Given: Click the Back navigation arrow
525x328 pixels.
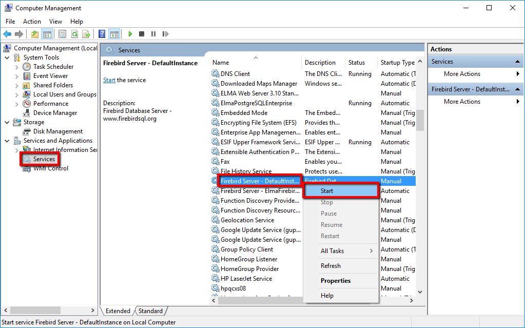Looking at the screenshot, I should [7, 34].
